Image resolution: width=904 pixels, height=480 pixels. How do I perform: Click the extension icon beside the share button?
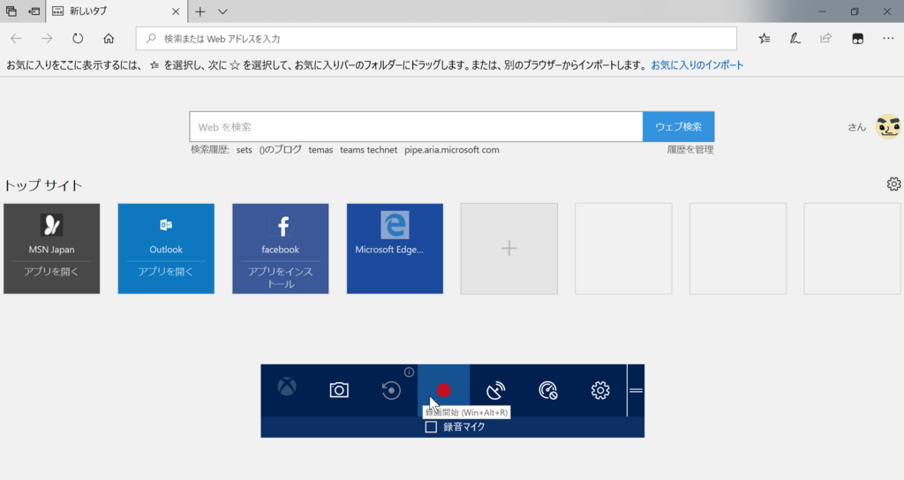pos(858,39)
